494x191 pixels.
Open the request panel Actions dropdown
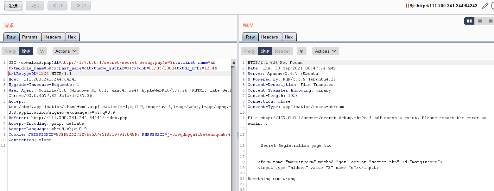66,51
